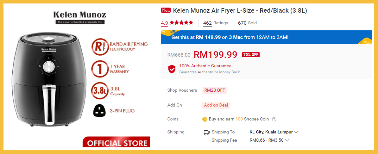This screenshot has height=154, width=378.
Task: Click the 70% OFF discount tag
Action: [251, 55]
